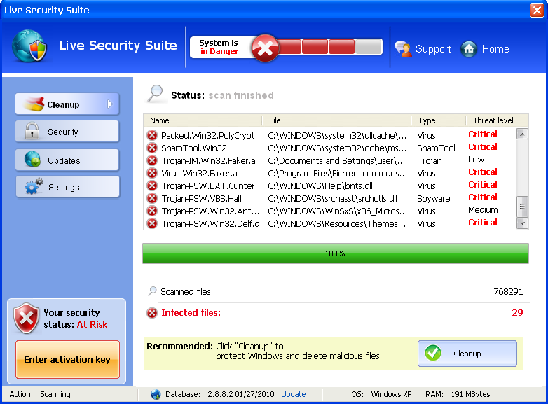Select C:\WINDOWS\srchasst\srchctls.dll file path
548x404 pixels.
tap(332, 198)
